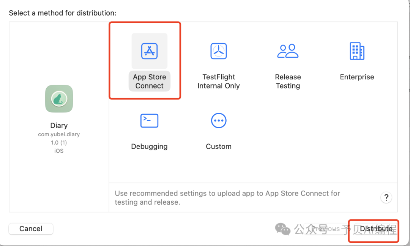Click the Release Testing label
The image size is (410, 246).
[288, 81]
